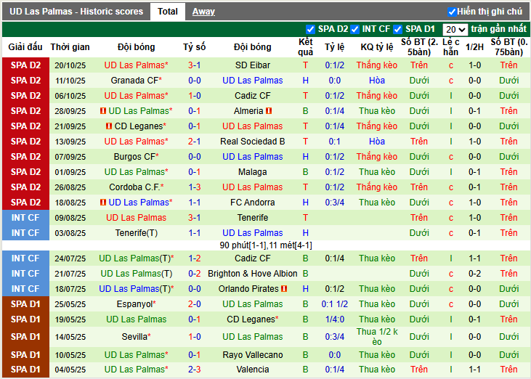Click the 2-3 score against Valencia
Viewport: 531px width, 379px height.
(x=195, y=369)
